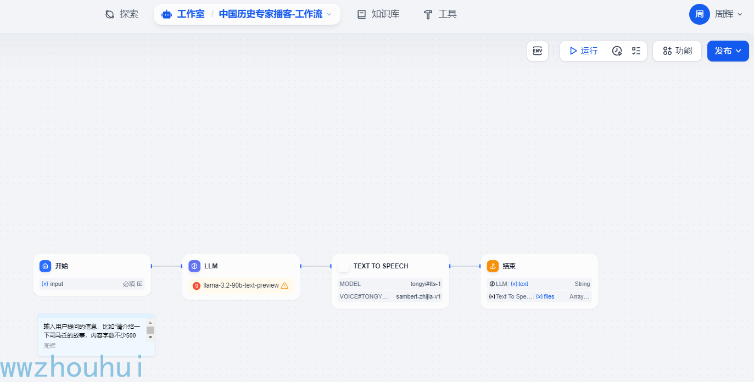
Task: Click the MODEL tongyi#tts-1 row
Action: [390, 284]
